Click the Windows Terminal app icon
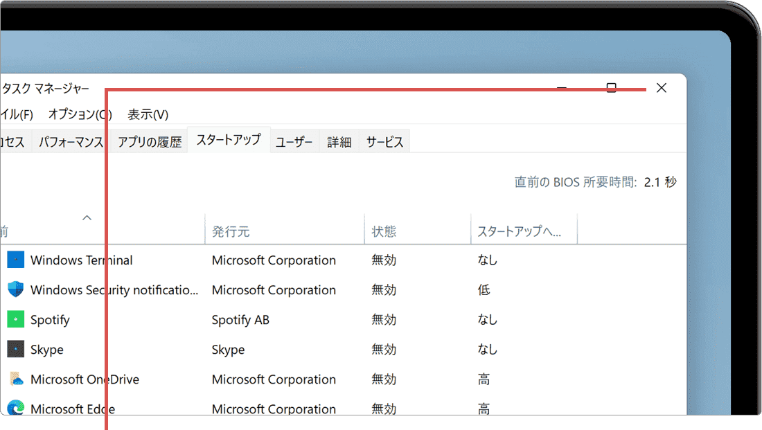 coord(15,260)
